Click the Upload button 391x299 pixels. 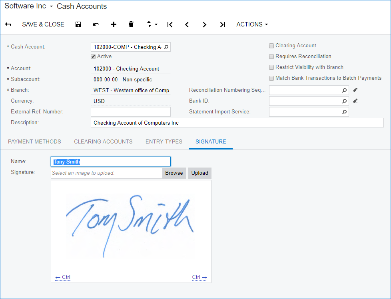(200, 173)
